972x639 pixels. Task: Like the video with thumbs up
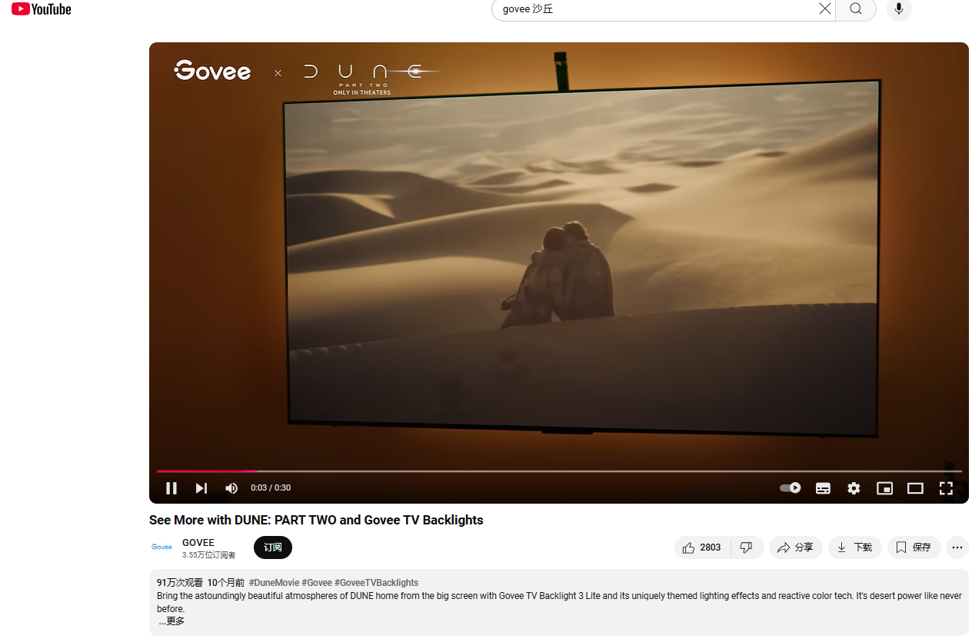pos(702,547)
